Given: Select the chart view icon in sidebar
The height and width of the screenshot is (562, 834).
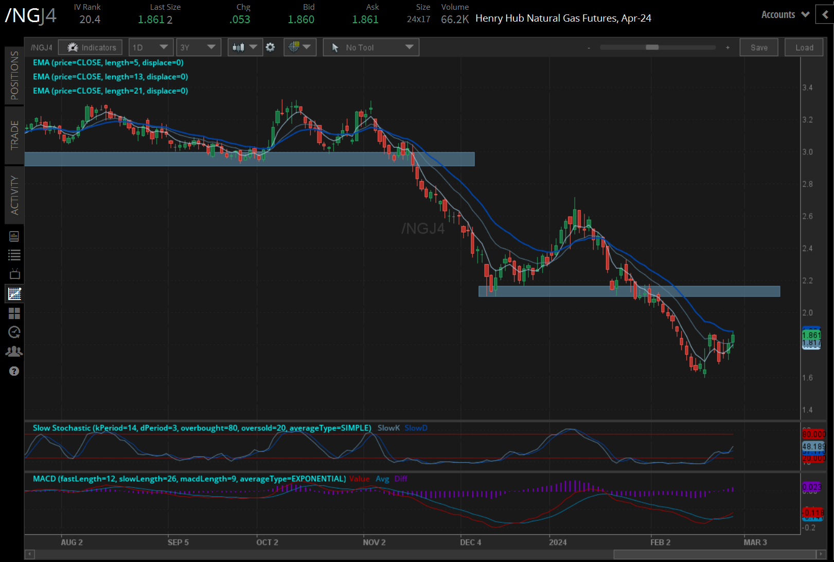Looking at the screenshot, I should tap(14, 294).
